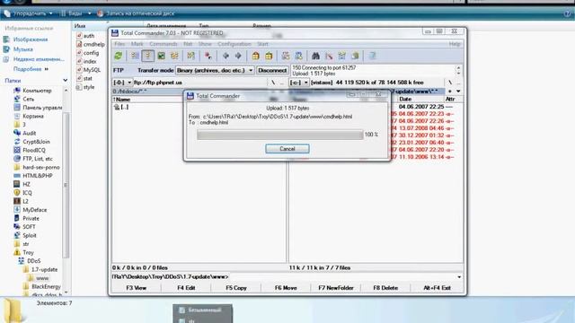This screenshot has height=323, width=575.
Task: Click the pack files toolbar icon
Action: [255, 56]
